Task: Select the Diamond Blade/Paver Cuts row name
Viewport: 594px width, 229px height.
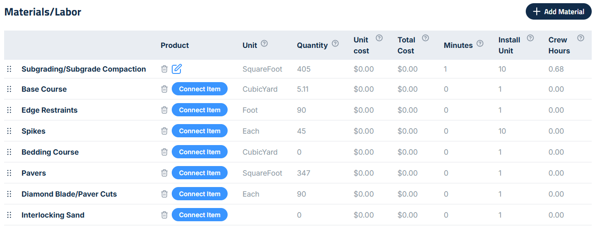Action: pos(69,194)
